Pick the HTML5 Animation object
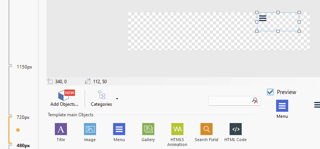This screenshot has height=149, width=320. coord(177,129)
